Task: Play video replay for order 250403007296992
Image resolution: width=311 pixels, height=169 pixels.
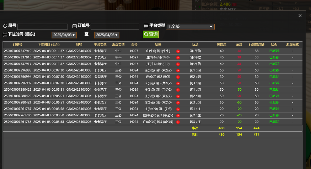Action: pyautogui.click(x=178, y=83)
